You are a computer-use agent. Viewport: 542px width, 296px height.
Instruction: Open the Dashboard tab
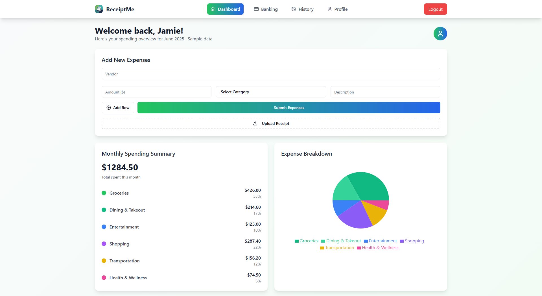pos(225,9)
